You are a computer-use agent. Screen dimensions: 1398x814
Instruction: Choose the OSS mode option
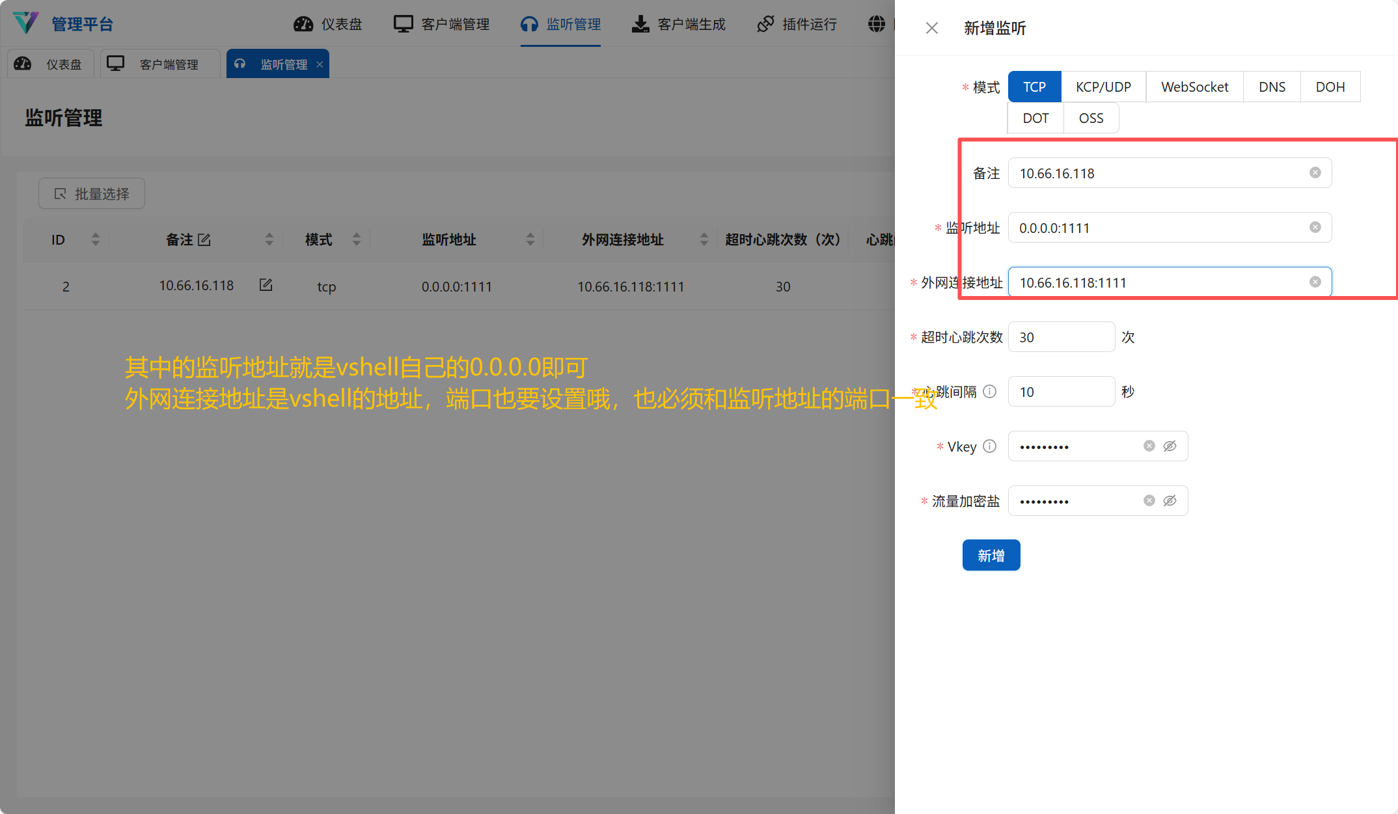1091,118
